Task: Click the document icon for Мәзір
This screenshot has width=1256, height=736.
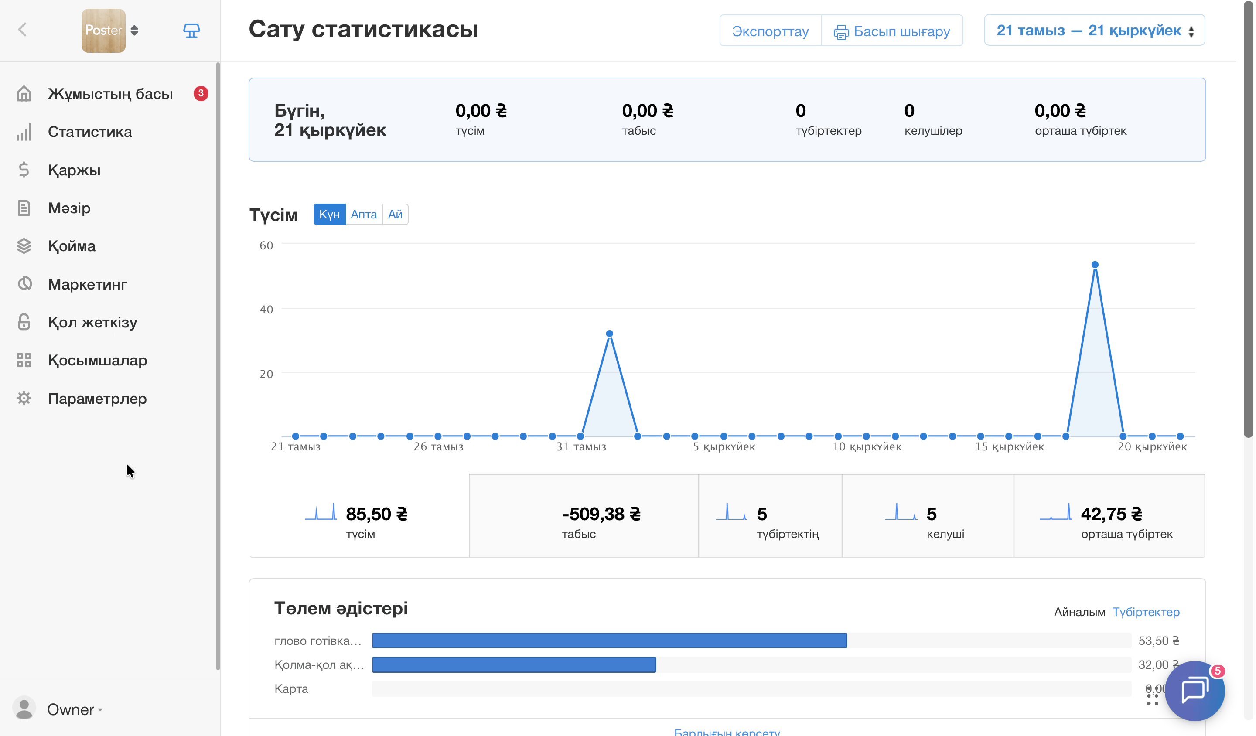Action: tap(24, 208)
